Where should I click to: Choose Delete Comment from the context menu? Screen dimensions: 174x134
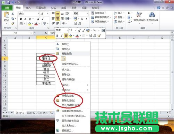[x=72, y=100]
